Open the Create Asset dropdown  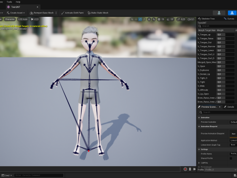pos(16,13)
